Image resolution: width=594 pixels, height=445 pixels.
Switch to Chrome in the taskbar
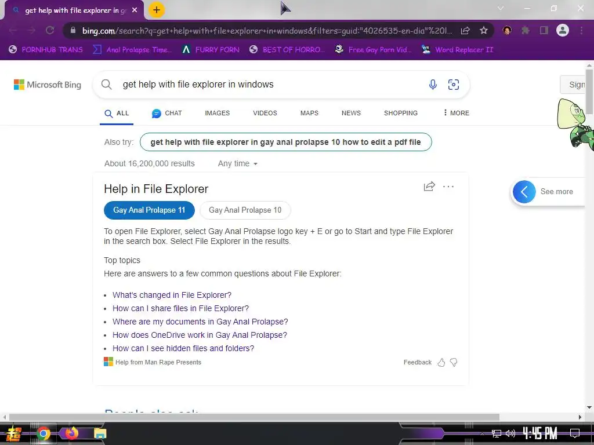(43, 433)
